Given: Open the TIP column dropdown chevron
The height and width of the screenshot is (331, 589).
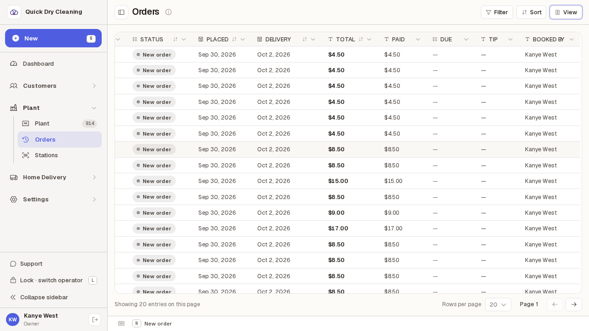Looking at the screenshot, I should (x=510, y=40).
